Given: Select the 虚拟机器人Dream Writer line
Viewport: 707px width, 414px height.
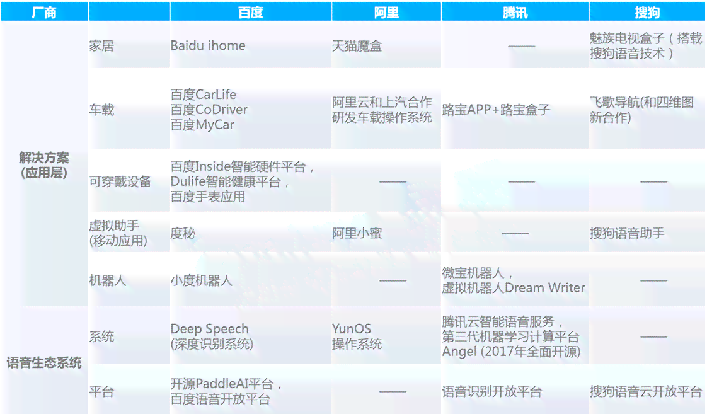Looking at the screenshot, I should (x=514, y=288).
